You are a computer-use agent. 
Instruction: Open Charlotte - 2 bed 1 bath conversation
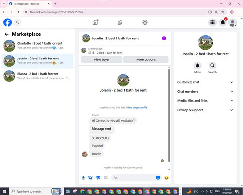click(x=37, y=46)
